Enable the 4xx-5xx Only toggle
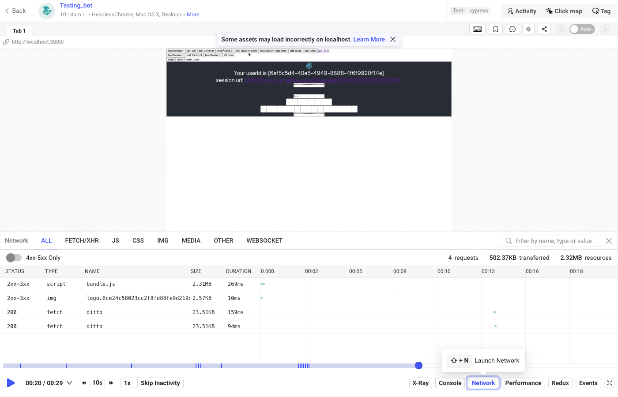Image resolution: width=618 pixels, height=397 pixels. [14, 258]
